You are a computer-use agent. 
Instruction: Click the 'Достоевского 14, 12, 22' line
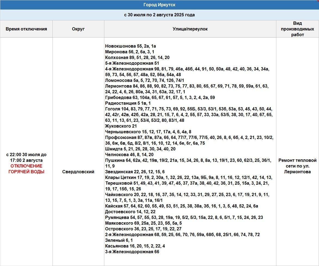130,211
